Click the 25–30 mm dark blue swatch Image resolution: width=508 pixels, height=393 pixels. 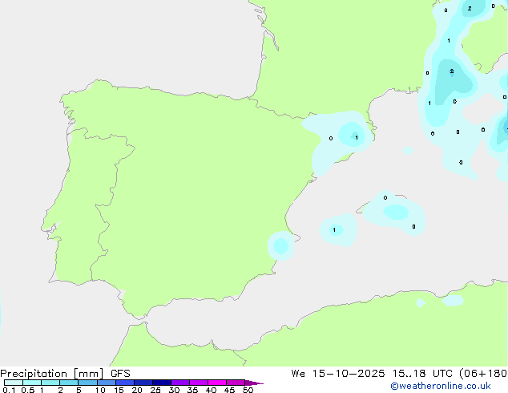coord(162,383)
